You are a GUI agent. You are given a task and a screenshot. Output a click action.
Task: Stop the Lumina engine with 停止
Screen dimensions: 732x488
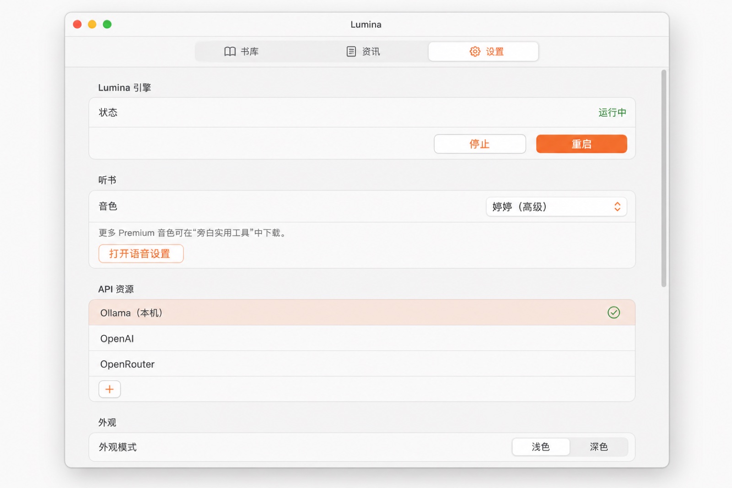click(x=479, y=144)
